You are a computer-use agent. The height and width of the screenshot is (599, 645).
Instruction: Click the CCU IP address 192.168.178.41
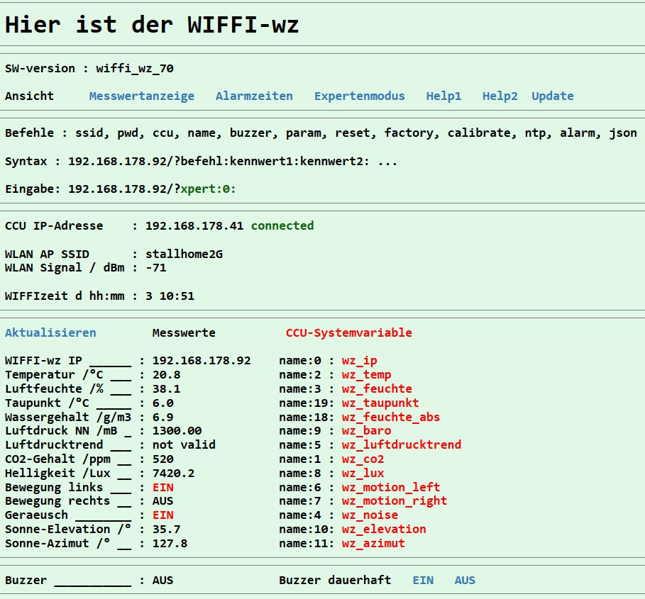pos(194,225)
